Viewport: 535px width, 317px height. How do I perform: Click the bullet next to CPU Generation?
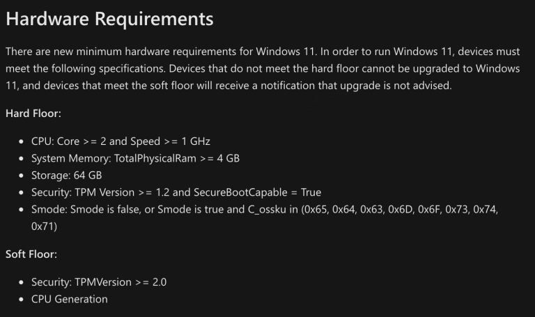(22, 300)
